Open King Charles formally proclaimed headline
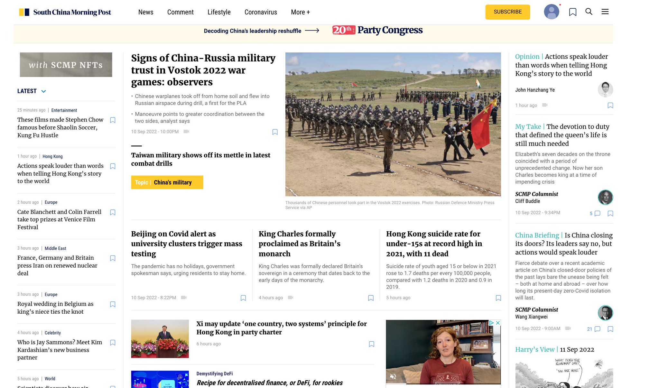 (300, 244)
